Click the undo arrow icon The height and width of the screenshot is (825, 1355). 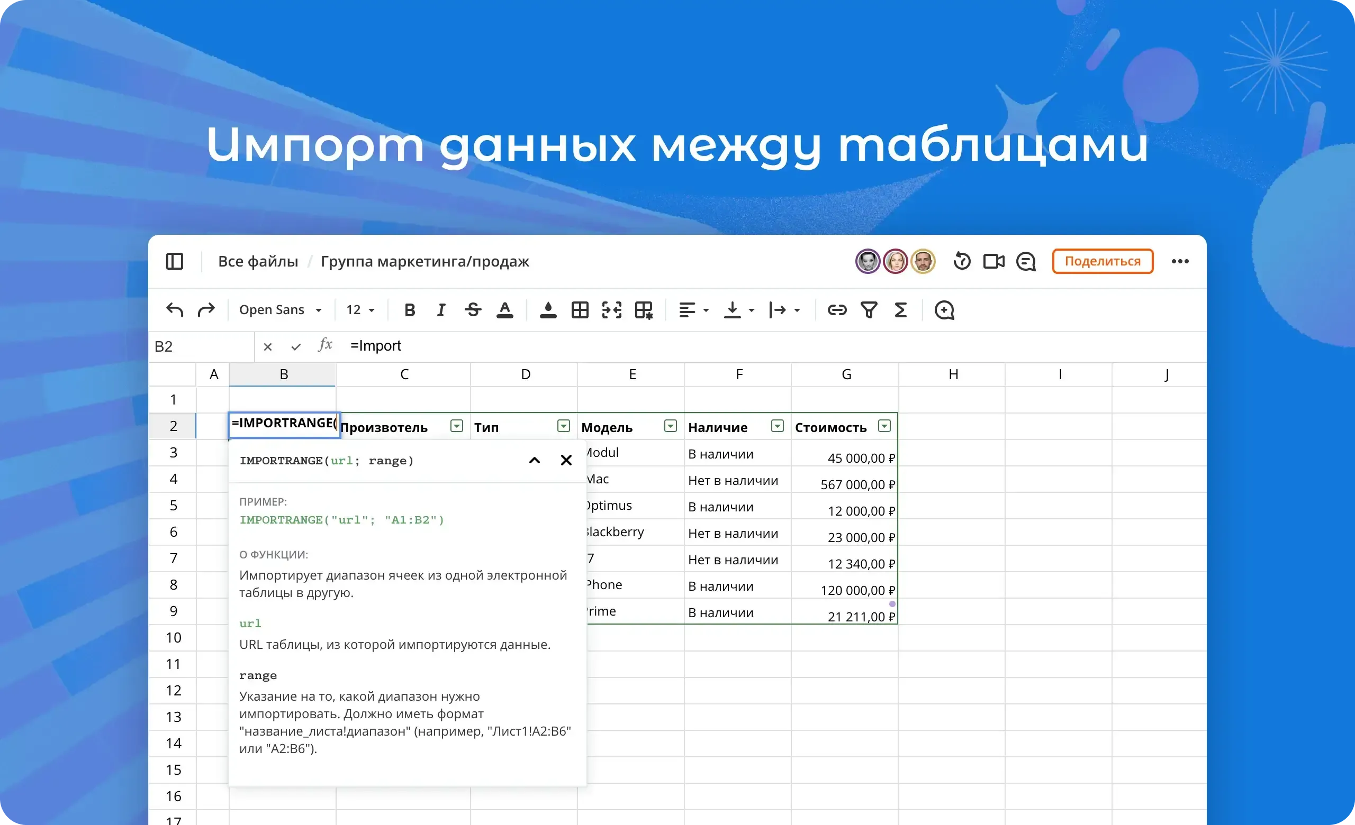pos(175,310)
